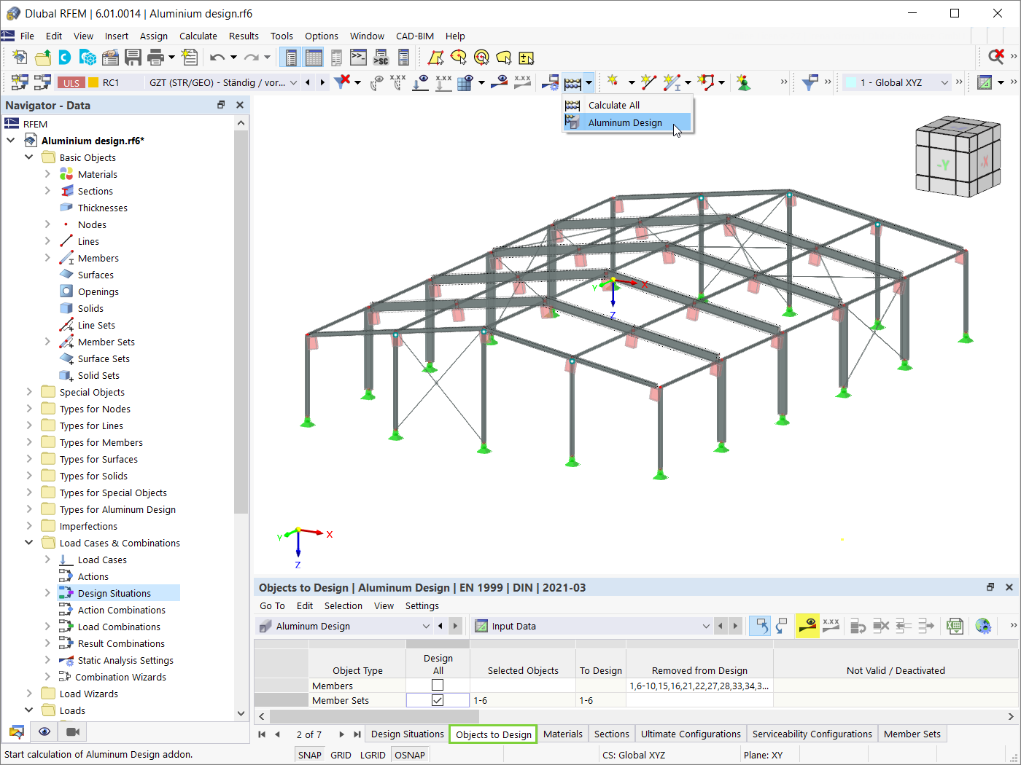The height and width of the screenshot is (765, 1021).
Task: Expand the Materials tree node
Action: click(x=47, y=174)
